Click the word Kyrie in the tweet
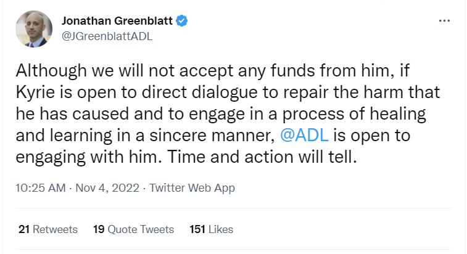This screenshot has width=467, height=254. (35, 92)
